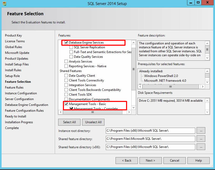Screen dimensions: 215x170
Task: Browse for the shared feature directory
Action: tap(201, 139)
